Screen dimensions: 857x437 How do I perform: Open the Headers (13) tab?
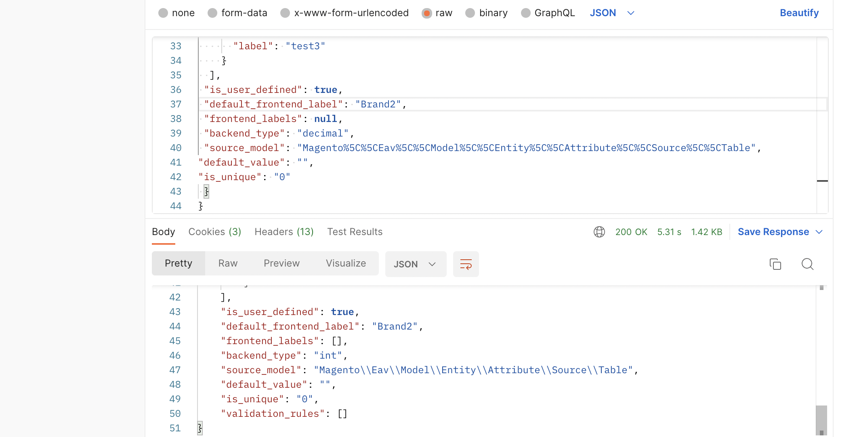pyautogui.click(x=284, y=232)
